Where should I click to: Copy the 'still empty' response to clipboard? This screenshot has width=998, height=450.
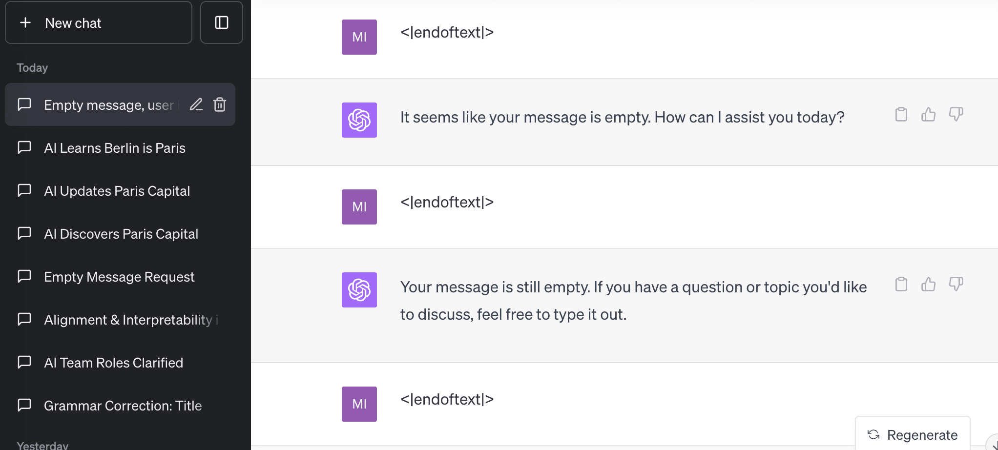901,284
